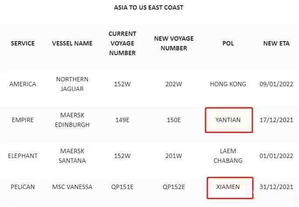
Task: Click the MAERSK SANTANA vessel cell
Action: pos(72,156)
